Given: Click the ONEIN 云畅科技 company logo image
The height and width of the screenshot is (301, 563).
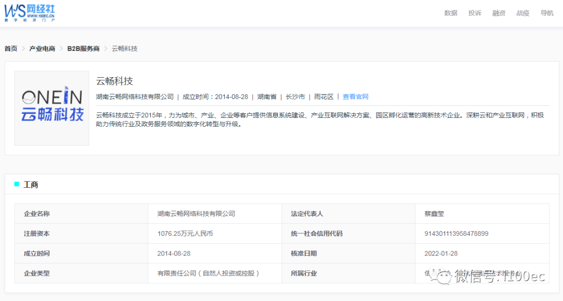Looking at the screenshot, I should (52, 108).
